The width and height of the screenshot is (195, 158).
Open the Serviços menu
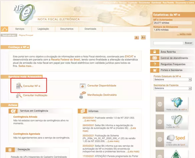[x=20, y=29]
